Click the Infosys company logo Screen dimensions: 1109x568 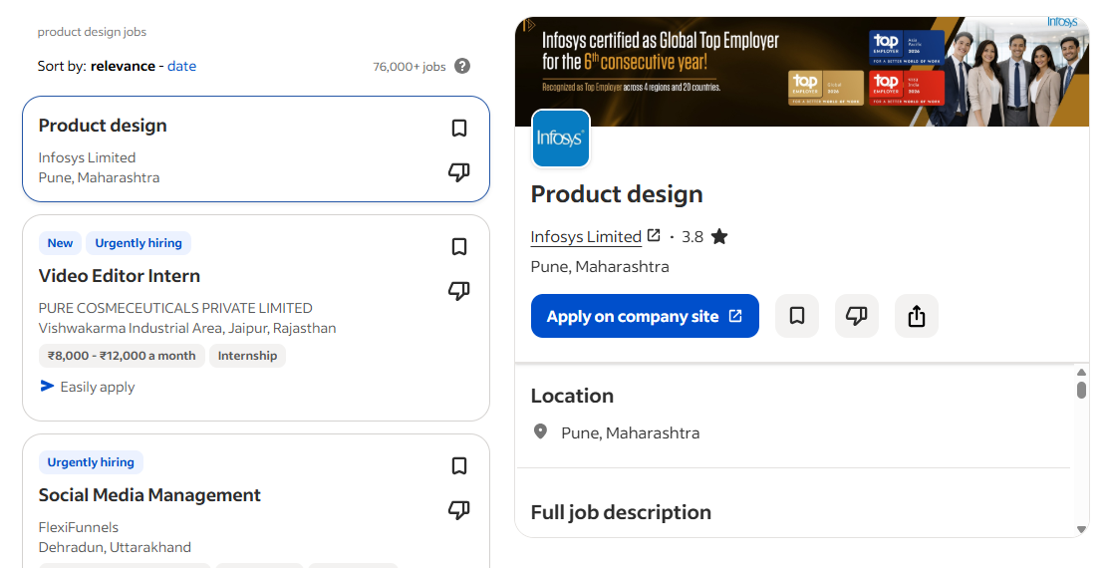[561, 138]
